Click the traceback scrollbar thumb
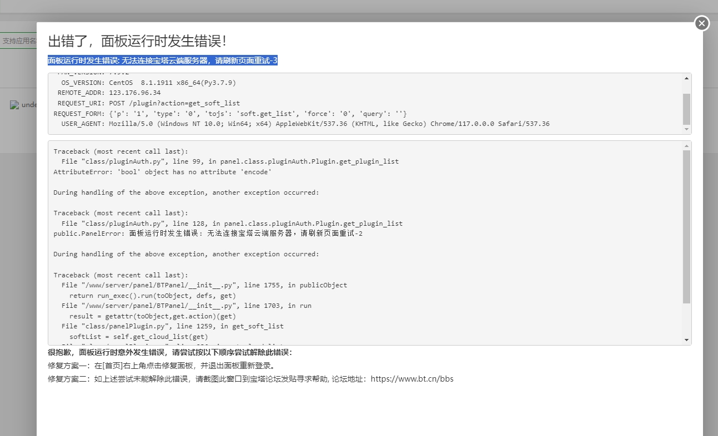718x436 pixels. [x=687, y=227]
